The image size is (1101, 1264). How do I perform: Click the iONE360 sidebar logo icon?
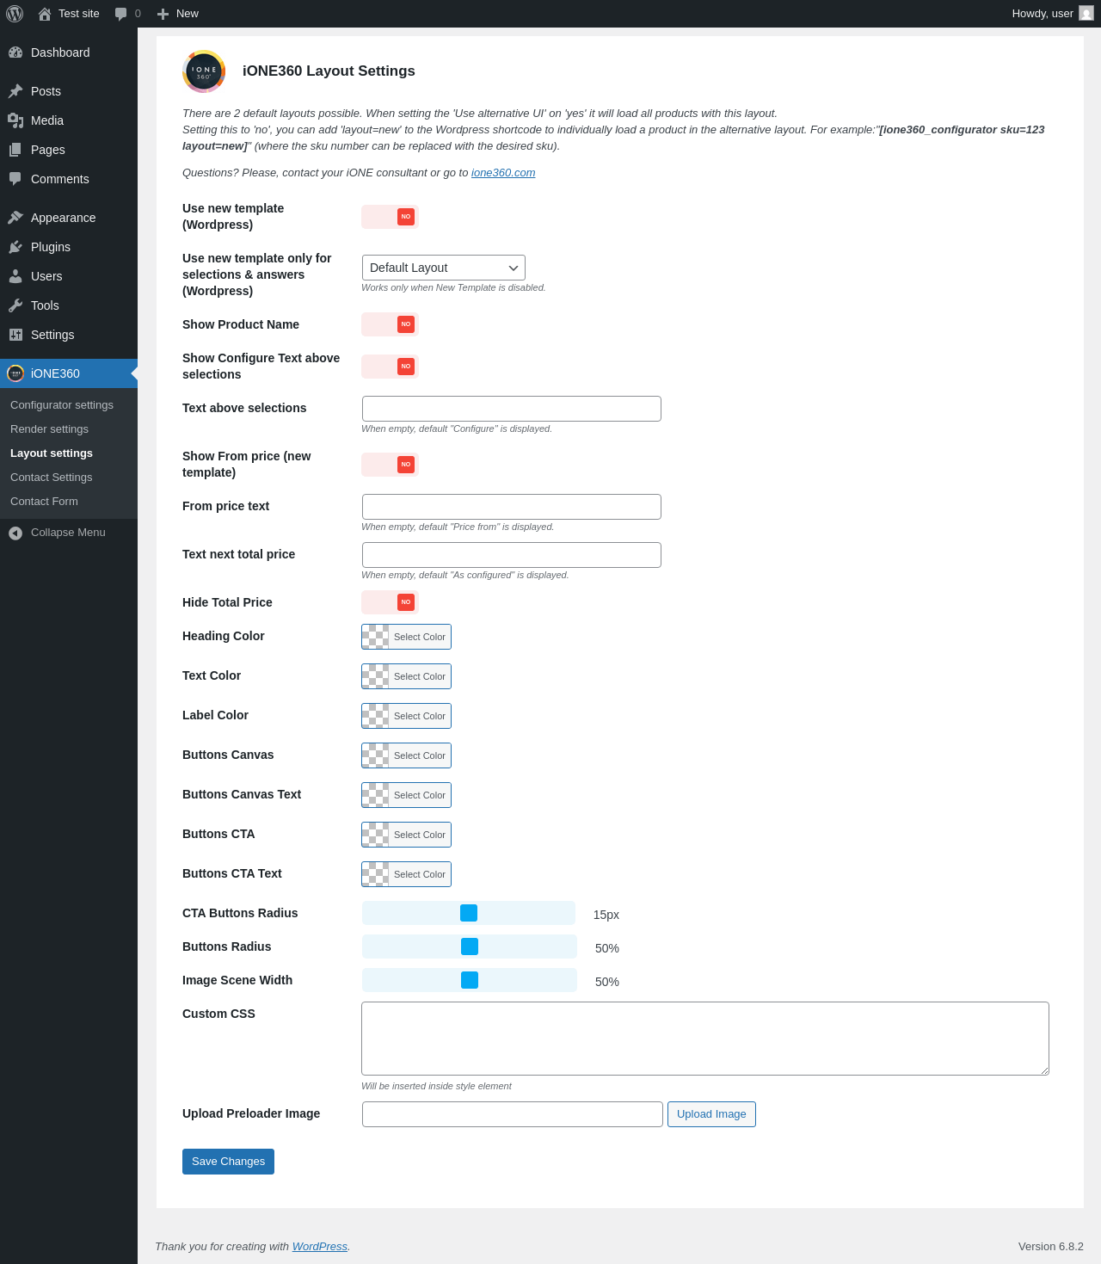tap(15, 373)
